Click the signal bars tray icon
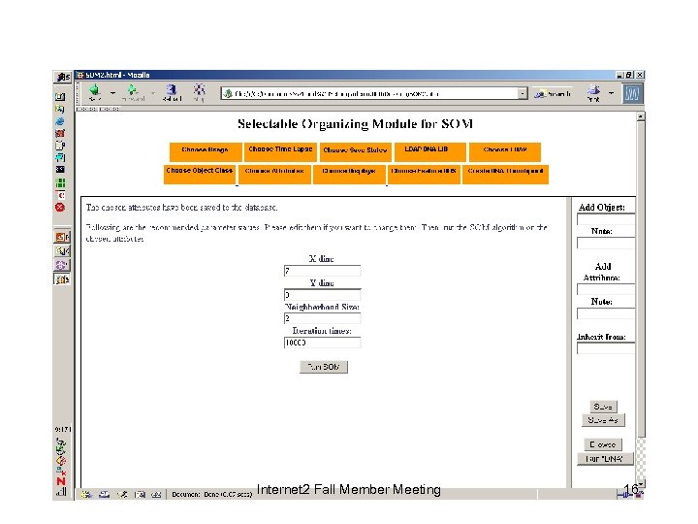Image resolution: width=698 pixels, height=524 pixels. click(61, 492)
